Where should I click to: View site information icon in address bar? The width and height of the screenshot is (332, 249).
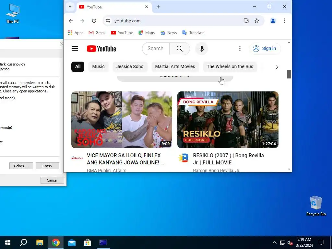[108, 21]
